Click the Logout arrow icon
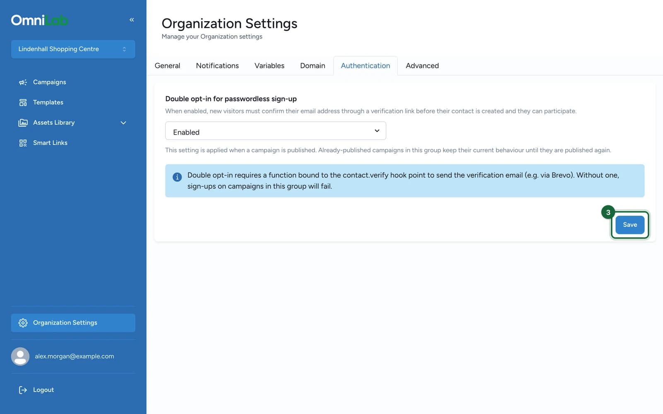The width and height of the screenshot is (663, 414). coord(23,390)
